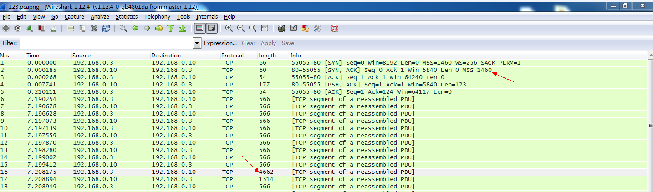653x192 pixels.
Task: Select the packet at time 0.210111
Action: point(323,92)
